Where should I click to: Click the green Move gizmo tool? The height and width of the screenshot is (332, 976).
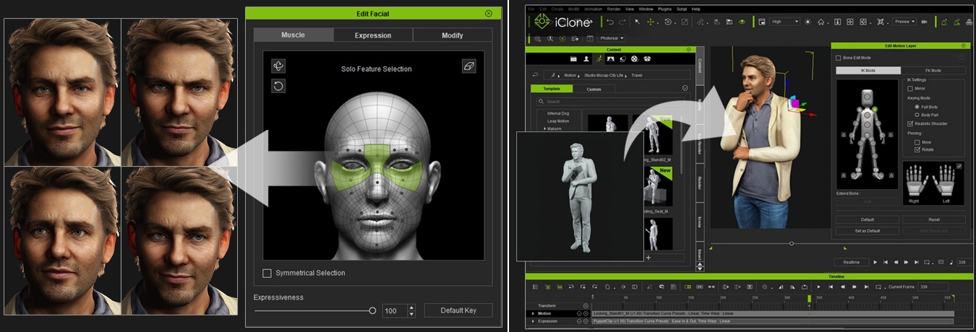pyautogui.click(x=651, y=22)
